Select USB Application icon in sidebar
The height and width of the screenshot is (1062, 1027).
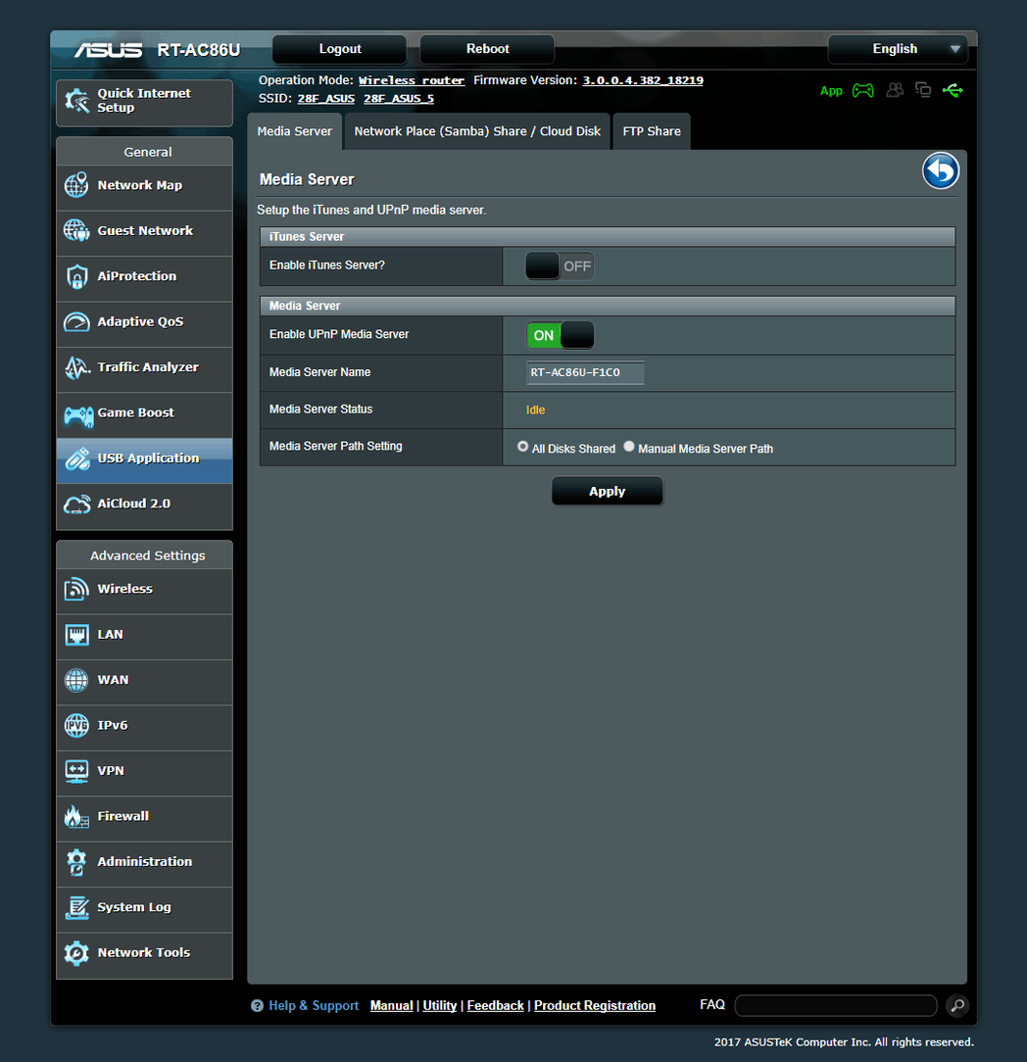[77, 459]
